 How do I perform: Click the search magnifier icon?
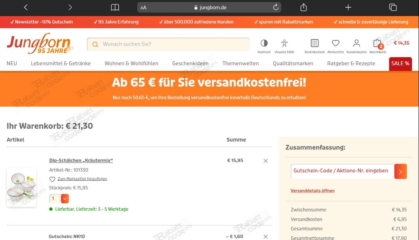pyautogui.click(x=95, y=44)
